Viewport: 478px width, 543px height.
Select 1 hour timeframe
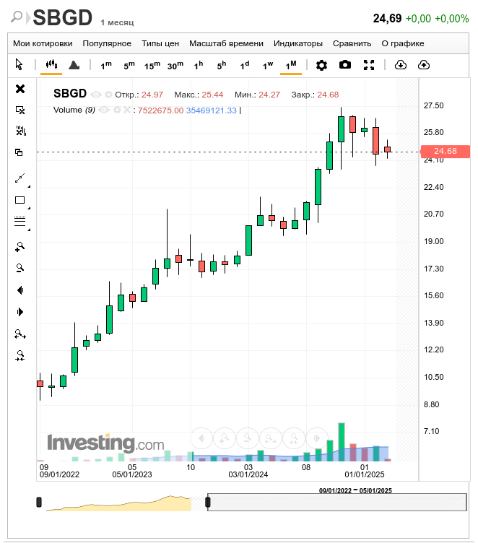click(199, 65)
